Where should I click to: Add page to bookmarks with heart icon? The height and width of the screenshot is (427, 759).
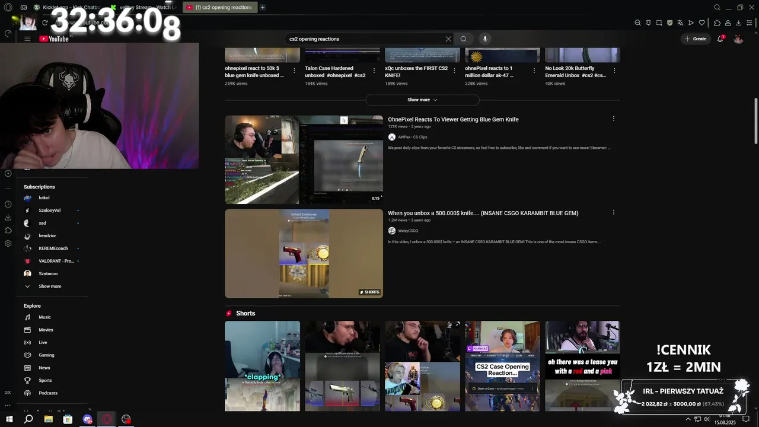coord(701,23)
